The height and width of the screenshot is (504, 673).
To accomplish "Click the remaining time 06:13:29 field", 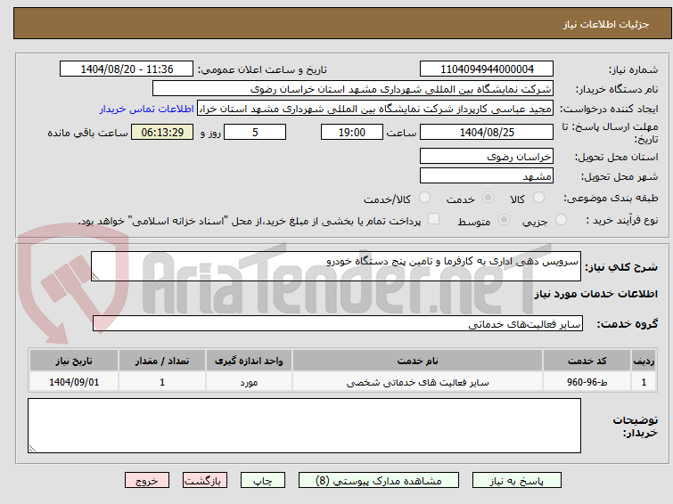I will (162, 132).
